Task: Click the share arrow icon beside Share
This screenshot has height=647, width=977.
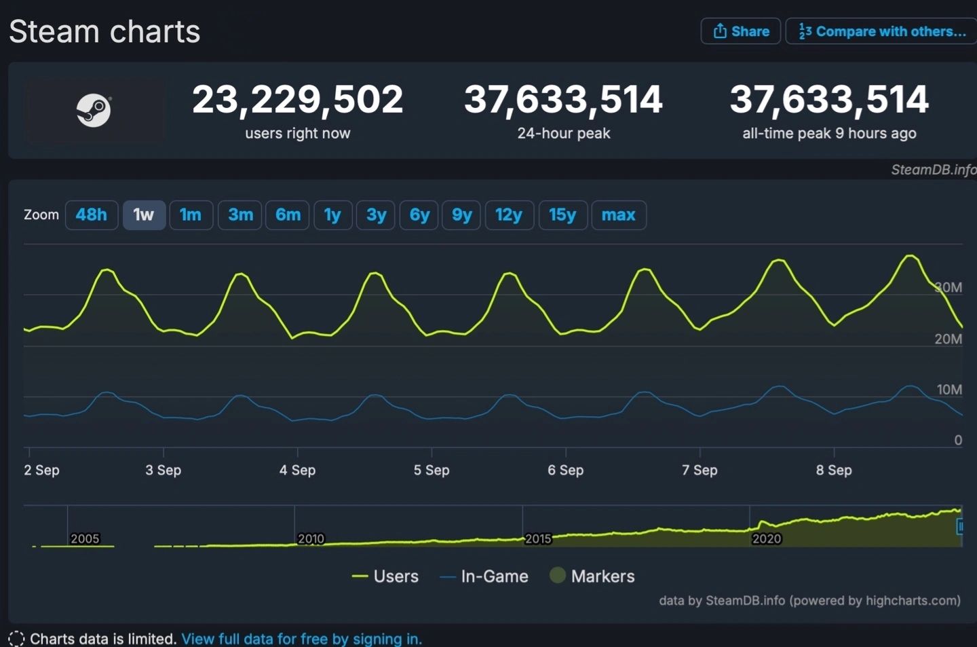Action: tap(721, 31)
